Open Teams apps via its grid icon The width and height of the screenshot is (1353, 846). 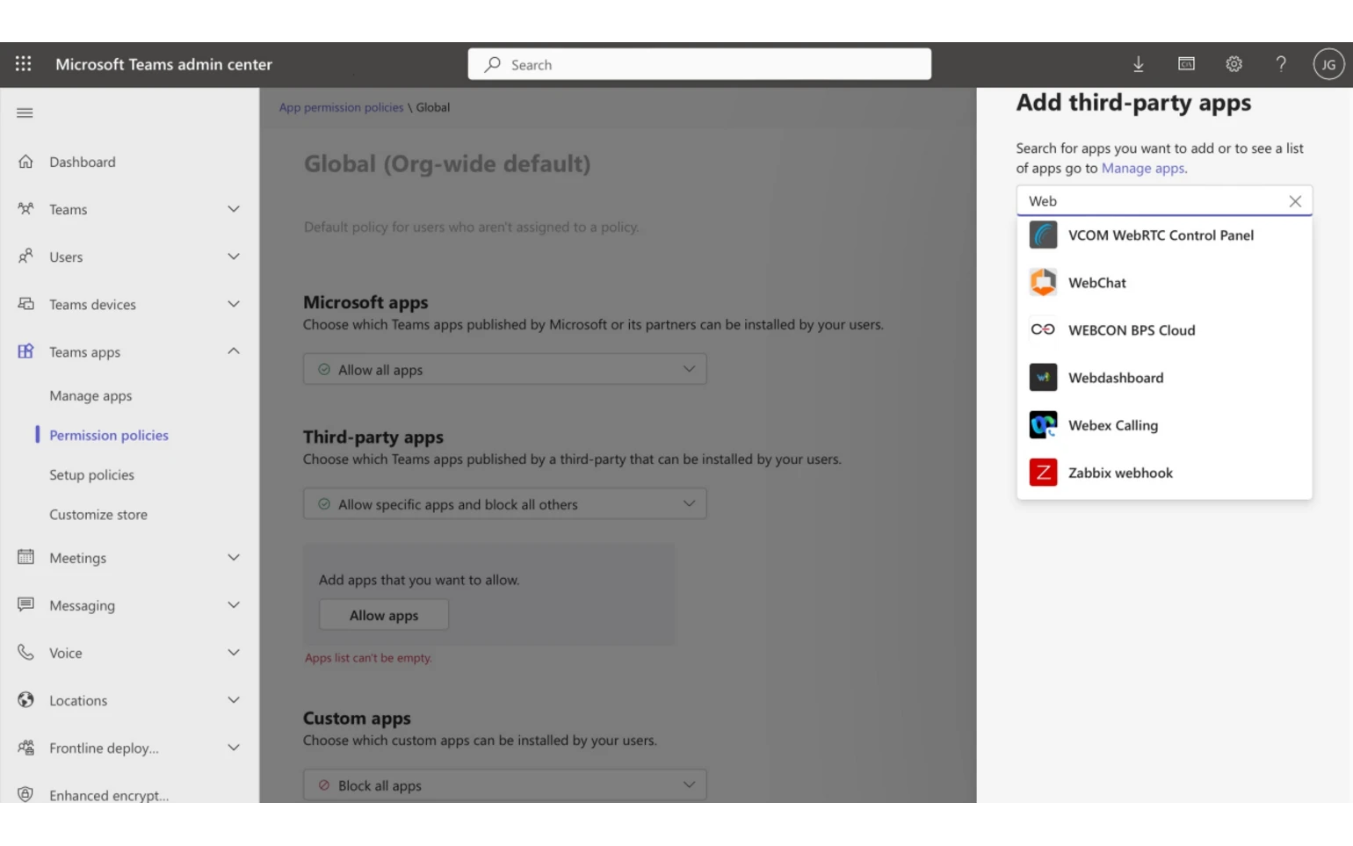tap(25, 351)
